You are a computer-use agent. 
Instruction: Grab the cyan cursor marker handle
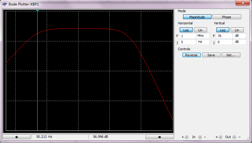[x=37, y=11]
